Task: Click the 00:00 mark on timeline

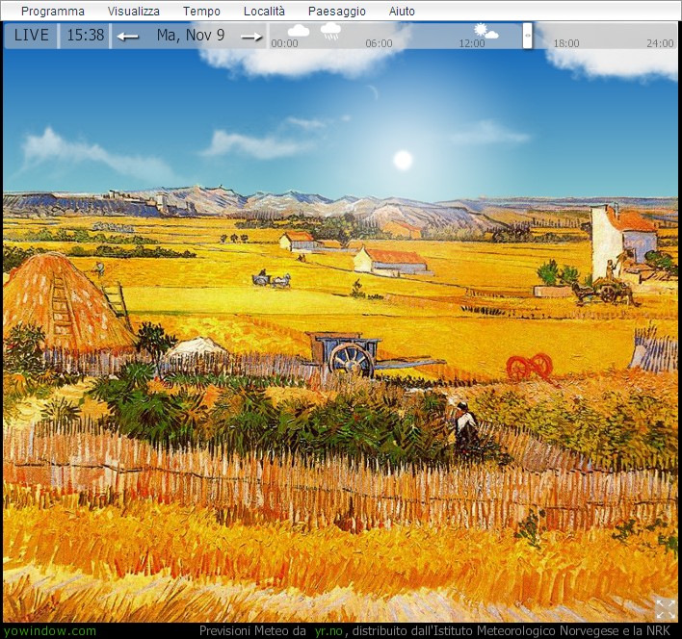Action: click(x=284, y=43)
